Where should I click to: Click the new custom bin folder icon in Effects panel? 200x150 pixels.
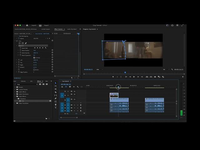[46, 118]
